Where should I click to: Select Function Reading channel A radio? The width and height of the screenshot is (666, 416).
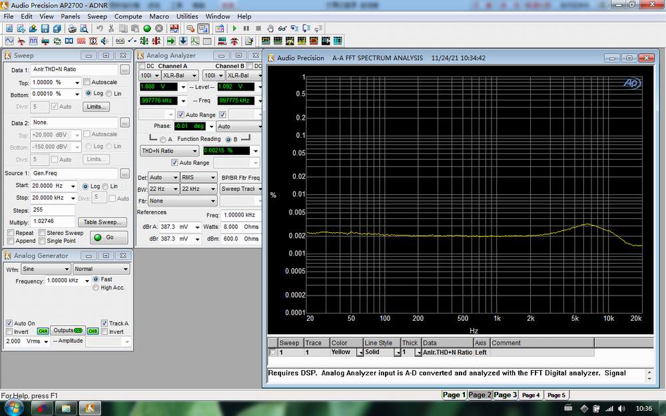tap(163, 139)
